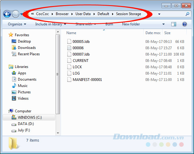Navigate to User Data in breadcrumb
Screen dimensions: 194x154
83,14
